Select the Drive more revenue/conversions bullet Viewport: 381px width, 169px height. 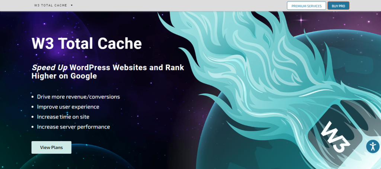point(78,97)
